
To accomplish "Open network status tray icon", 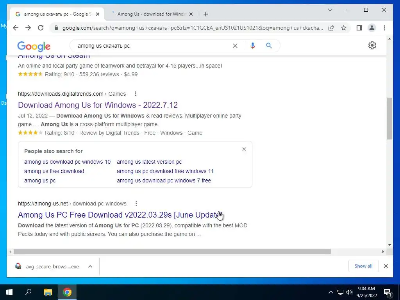I will [340, 292].
